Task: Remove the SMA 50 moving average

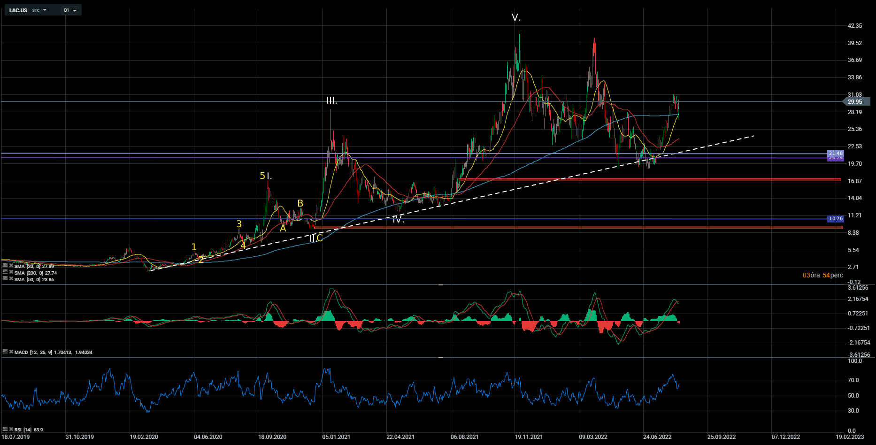Action: (x=11, y=279)
